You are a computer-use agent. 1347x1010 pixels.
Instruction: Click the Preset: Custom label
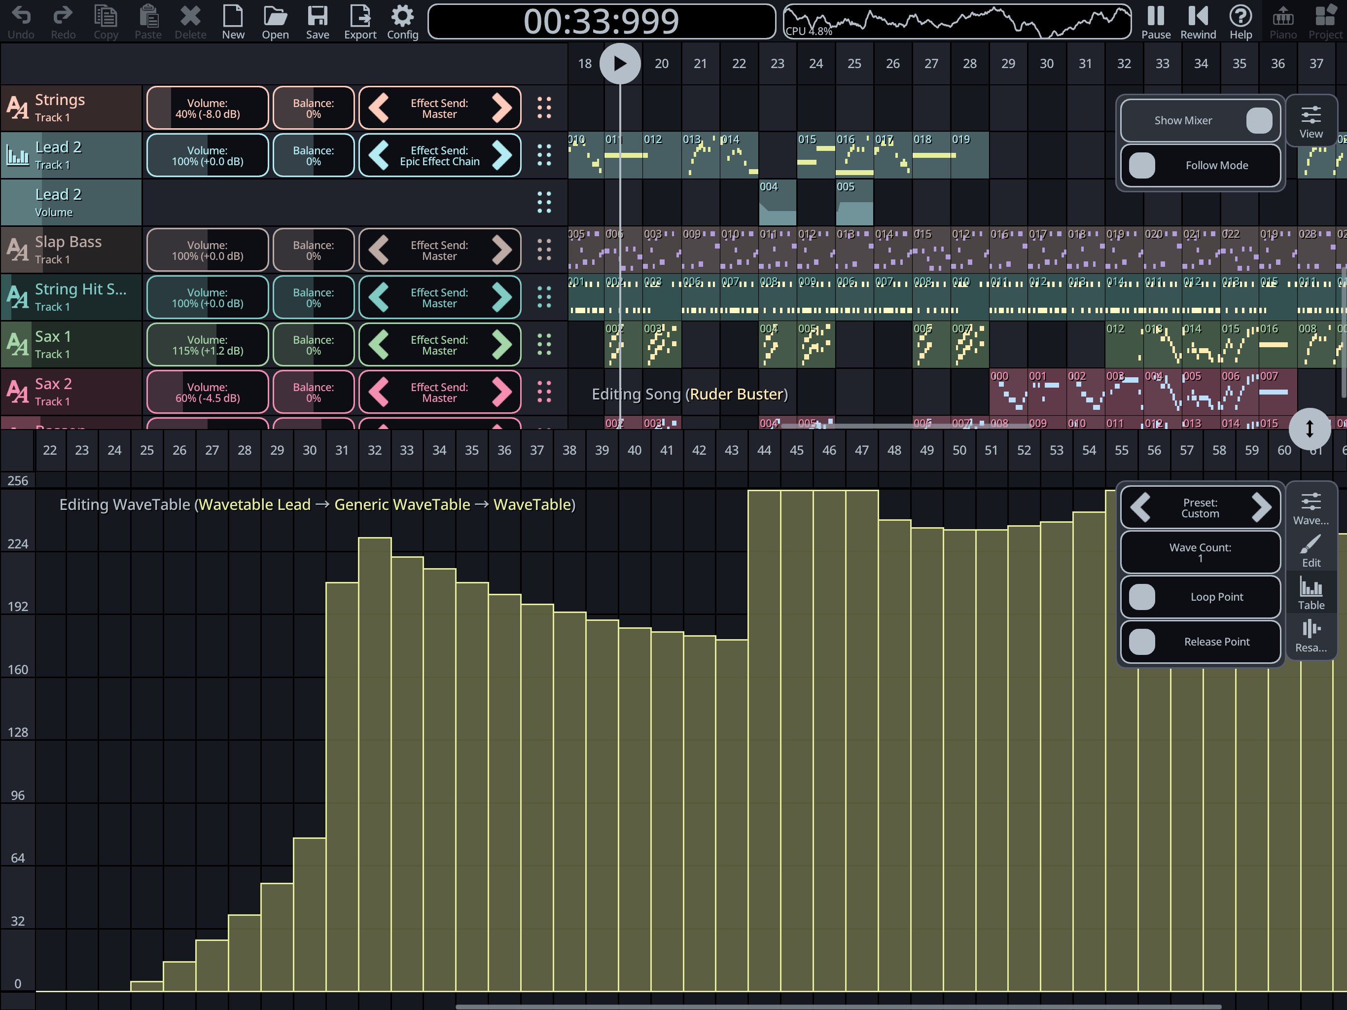(x=1200, y=507)
